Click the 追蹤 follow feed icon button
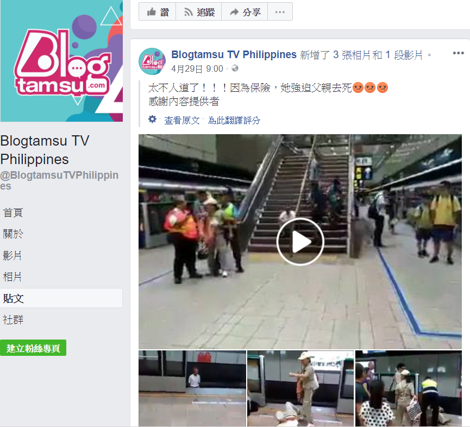Screen dimensions: 470x427 click(x=199, y=12)
